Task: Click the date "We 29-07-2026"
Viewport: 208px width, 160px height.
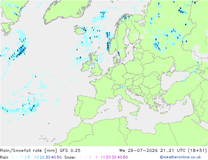Action: (138, 151)
